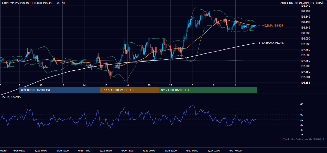Click the 197.900 price axis label
Image resolution: width=327 pixels, height=153 pixels.
point(305,44)
